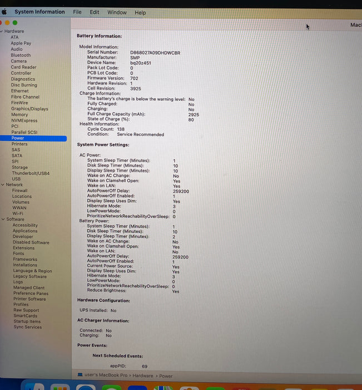The width and height of the screenshot is (362, 390).
Task: Open the Edit menu
Action: tap(95, 12)
